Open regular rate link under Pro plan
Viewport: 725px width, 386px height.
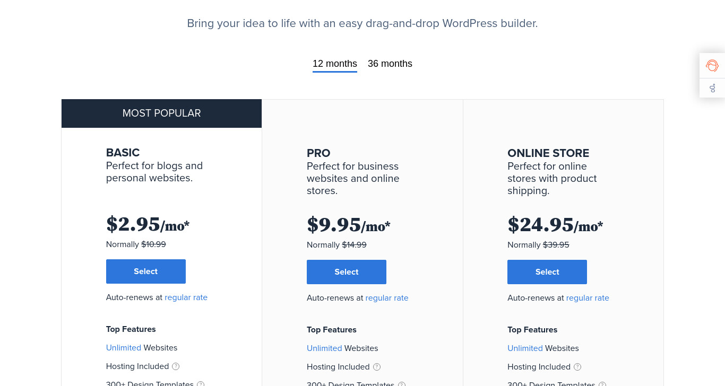[387, 298]
